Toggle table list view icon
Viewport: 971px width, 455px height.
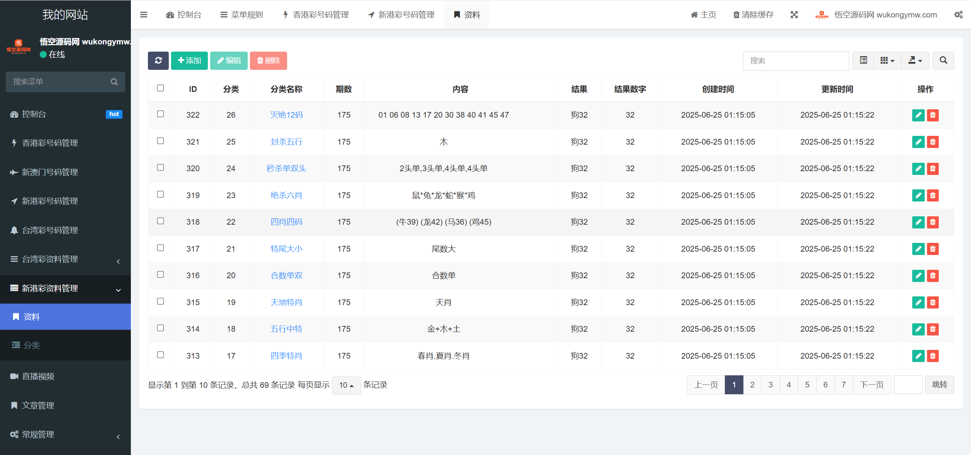pyautogui.click(x=863, y=61)
